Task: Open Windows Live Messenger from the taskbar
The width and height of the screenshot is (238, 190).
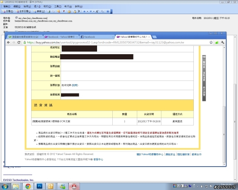Action: pyautogui.click(x=62, y=186)
